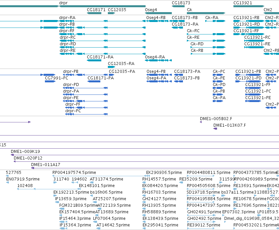
Task: Select the EK290936.5prime EST label
Action: (164, 173)
